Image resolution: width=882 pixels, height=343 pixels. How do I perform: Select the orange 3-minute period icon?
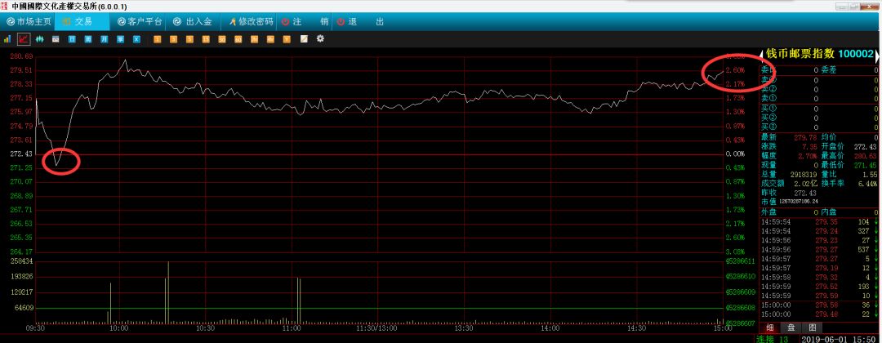174,39
